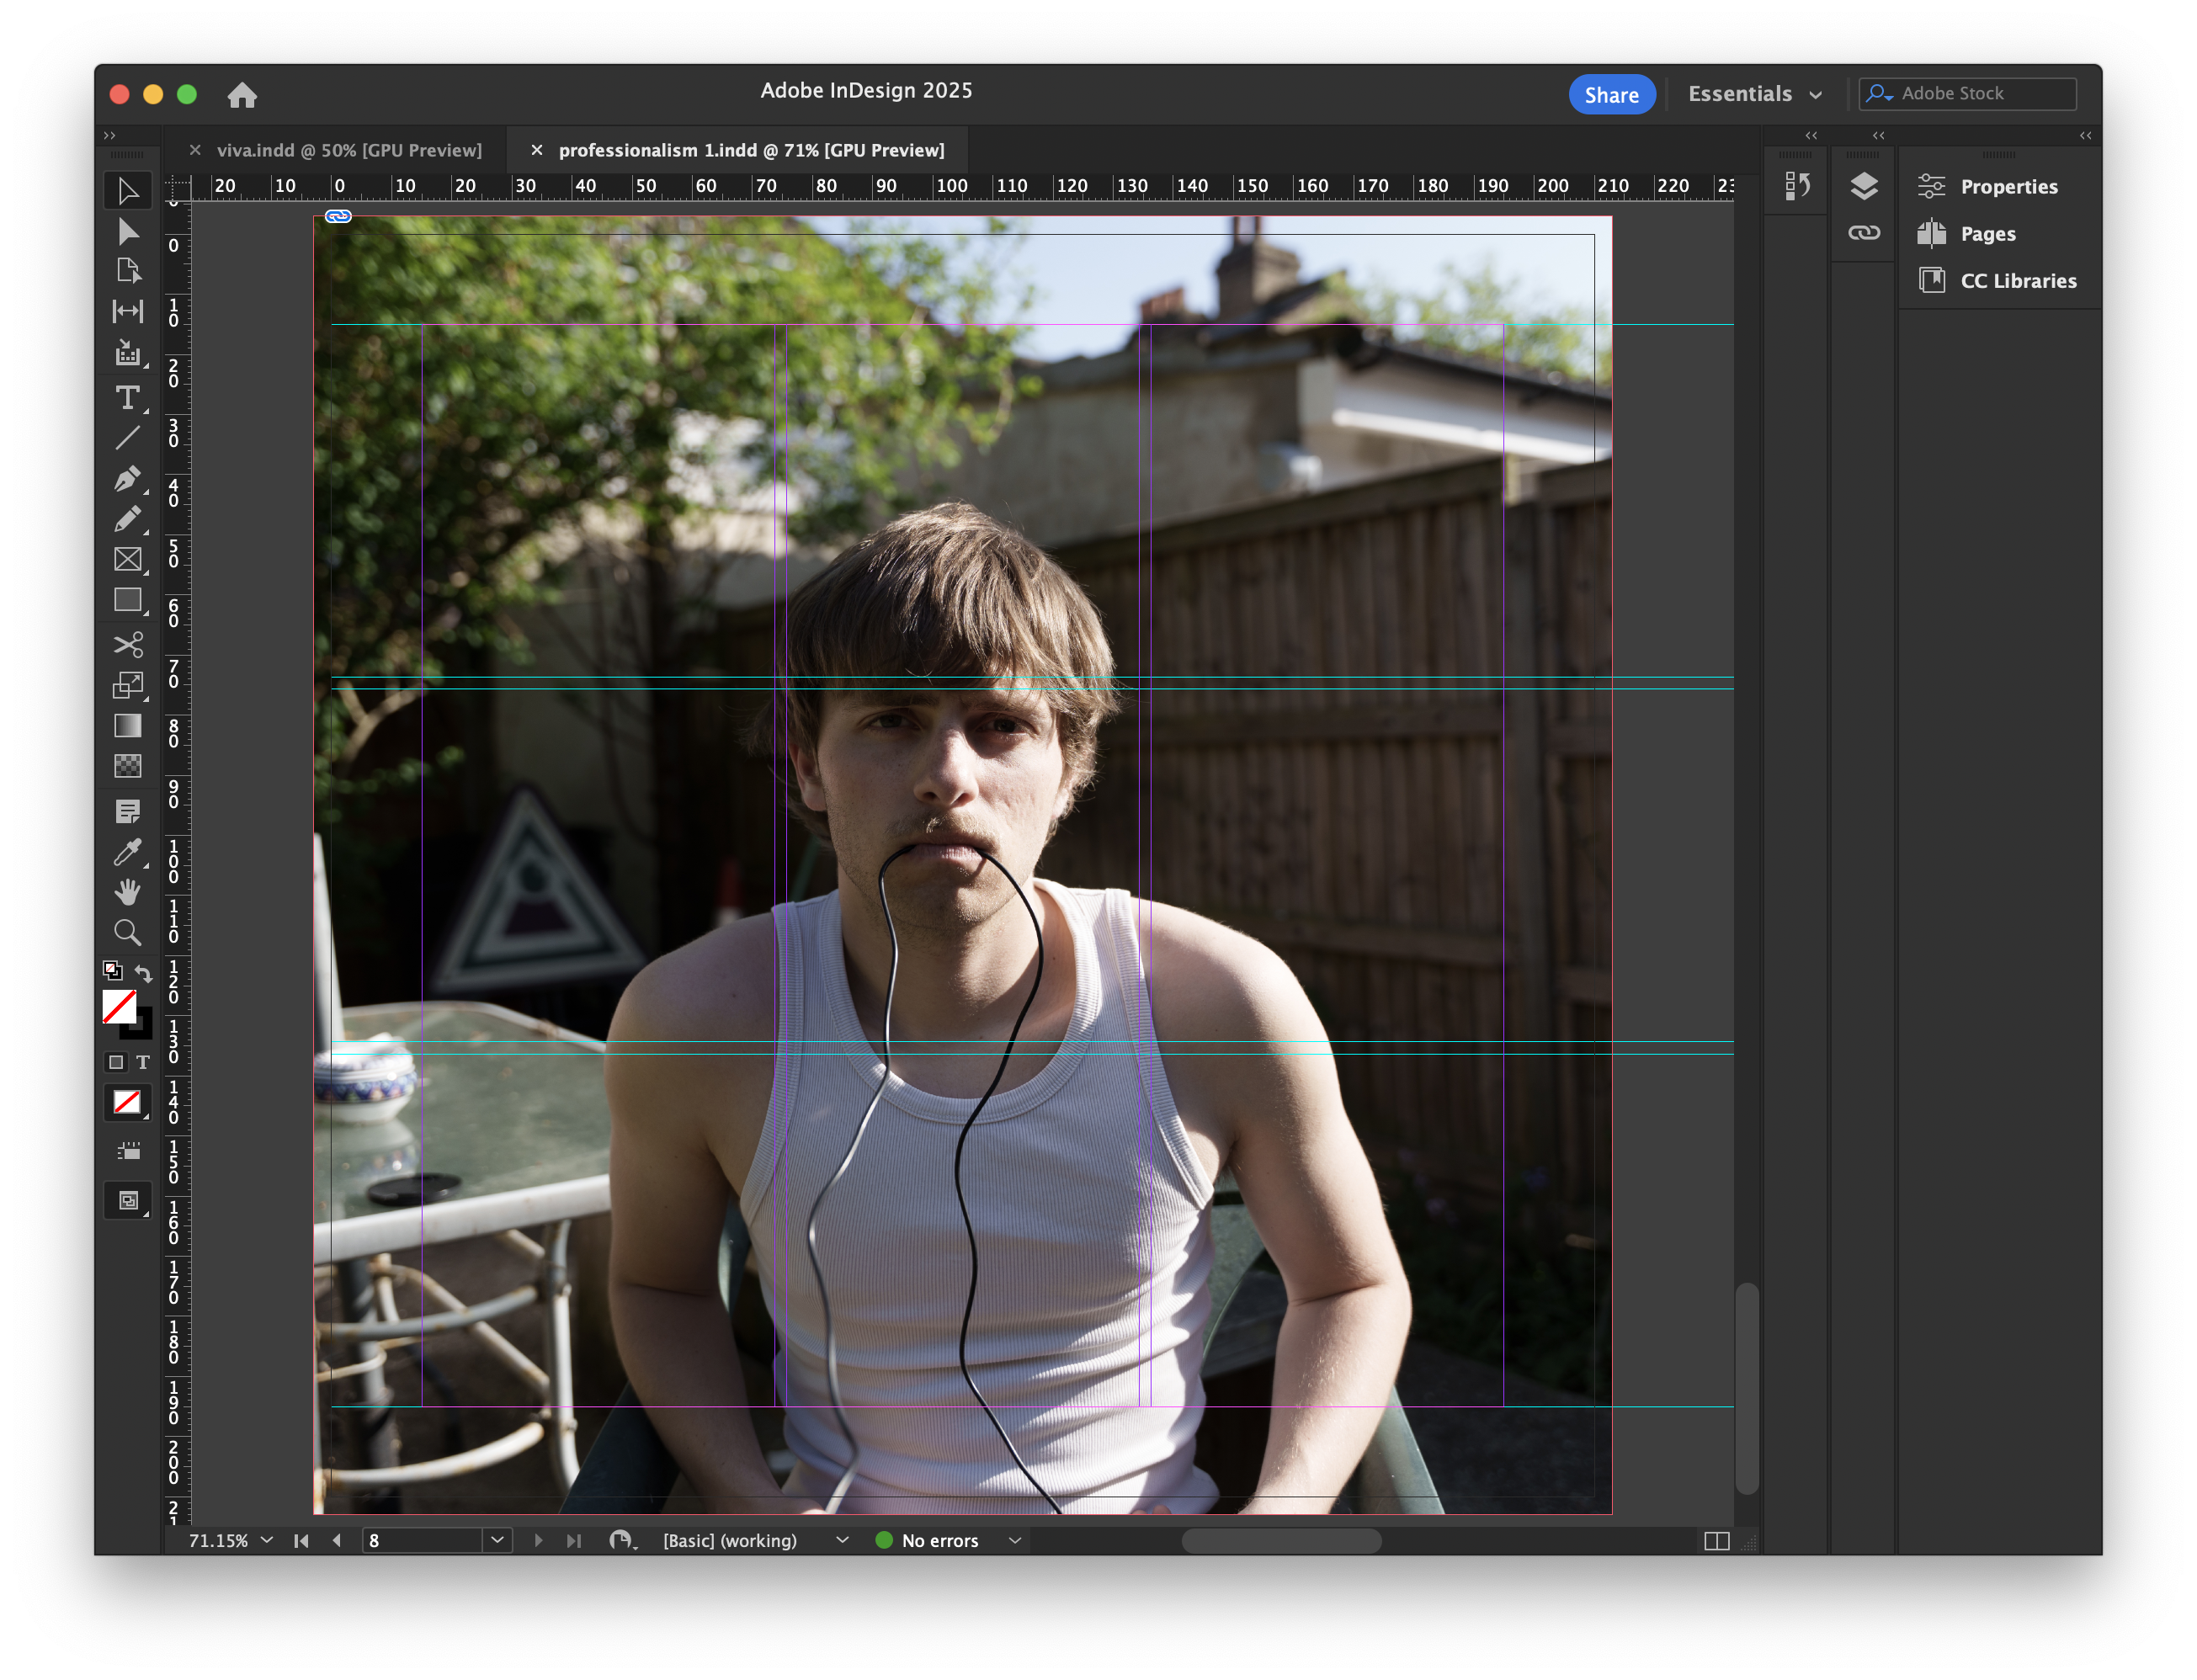Open page number dropdown arrow
The image size is (2197, 1680).
[497, 1540]
